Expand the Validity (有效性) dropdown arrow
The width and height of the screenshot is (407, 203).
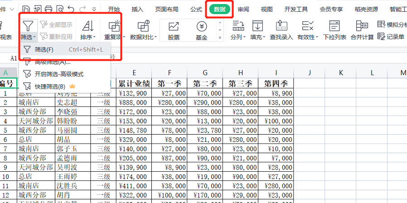tap(317, 37)
